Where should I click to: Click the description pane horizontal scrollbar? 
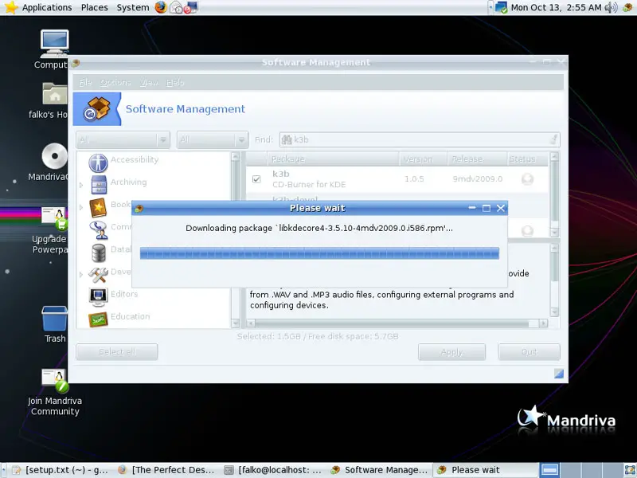397,323
